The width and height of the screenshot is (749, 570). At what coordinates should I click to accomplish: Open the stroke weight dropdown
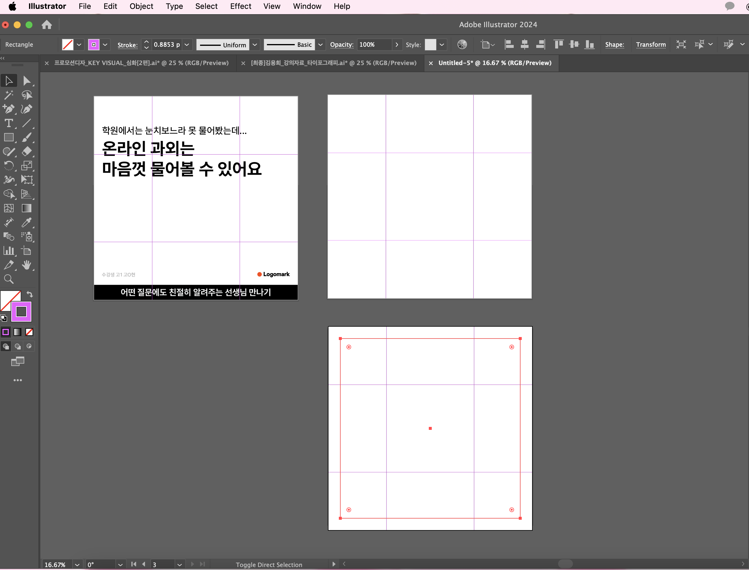click(187, 44)
